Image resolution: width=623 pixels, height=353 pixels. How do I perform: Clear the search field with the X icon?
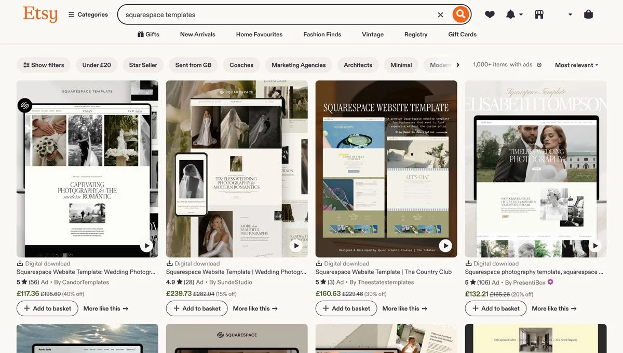coord(440,15)
